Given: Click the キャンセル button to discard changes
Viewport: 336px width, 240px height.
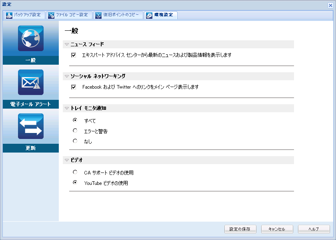Looking at the screenshot, I should point(277,229).
